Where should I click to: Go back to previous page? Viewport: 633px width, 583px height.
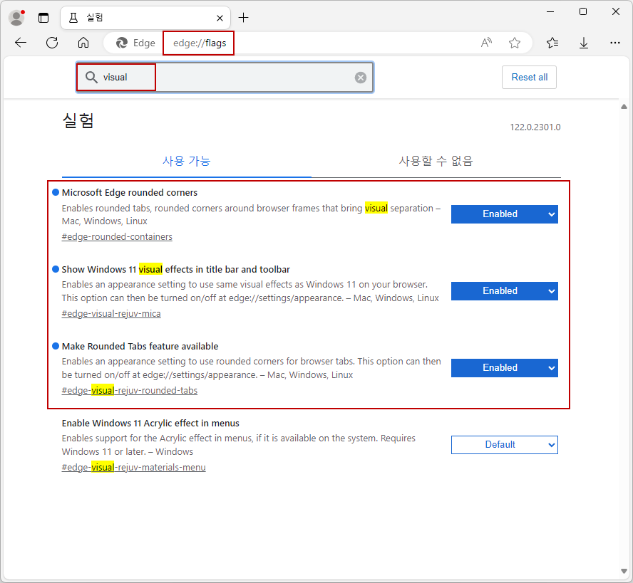coord(21,43)
